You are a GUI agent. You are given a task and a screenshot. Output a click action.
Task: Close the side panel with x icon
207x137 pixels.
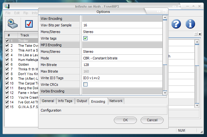coord(200,34)
